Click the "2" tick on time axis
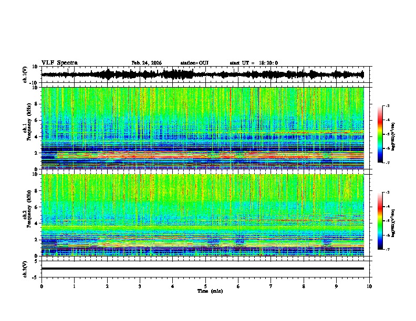Screen dimensions: 416x321 tap(107, 286)
